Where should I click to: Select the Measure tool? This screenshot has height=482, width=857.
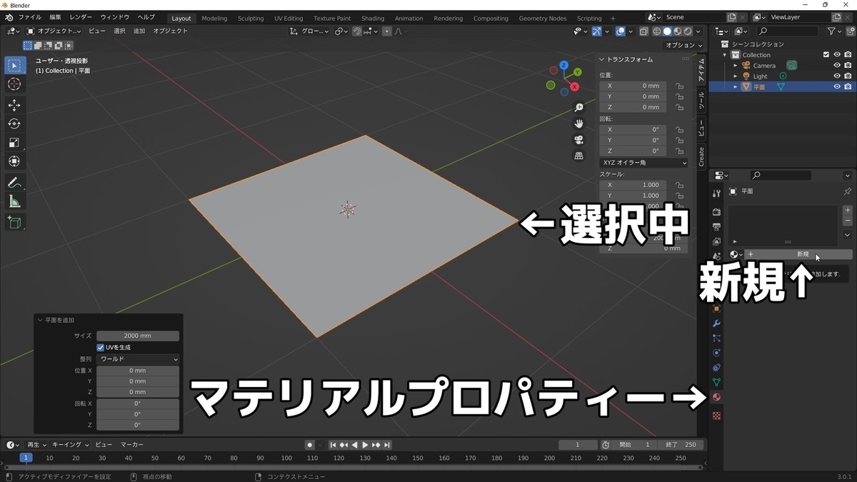(x=14, y=202)
